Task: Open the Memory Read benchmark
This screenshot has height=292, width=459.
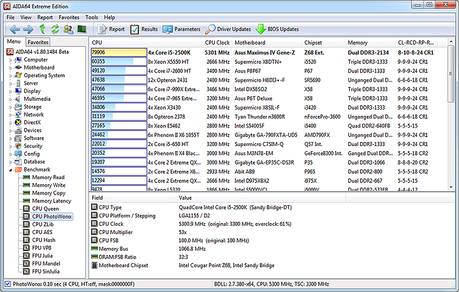Action: pyautogui.click(x=48, y=177)
